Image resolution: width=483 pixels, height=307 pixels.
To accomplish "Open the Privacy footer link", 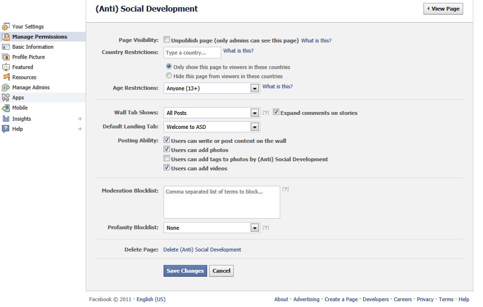I will [x=425, y=299].
